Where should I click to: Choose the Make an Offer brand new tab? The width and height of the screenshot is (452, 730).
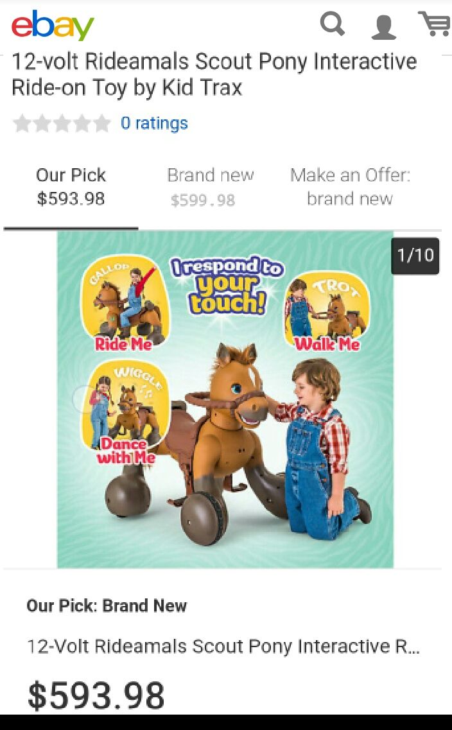(x=350, y=187)
